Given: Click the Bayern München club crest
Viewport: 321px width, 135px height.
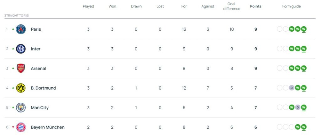Looking at the screenshot, I should tap(21, 127).
